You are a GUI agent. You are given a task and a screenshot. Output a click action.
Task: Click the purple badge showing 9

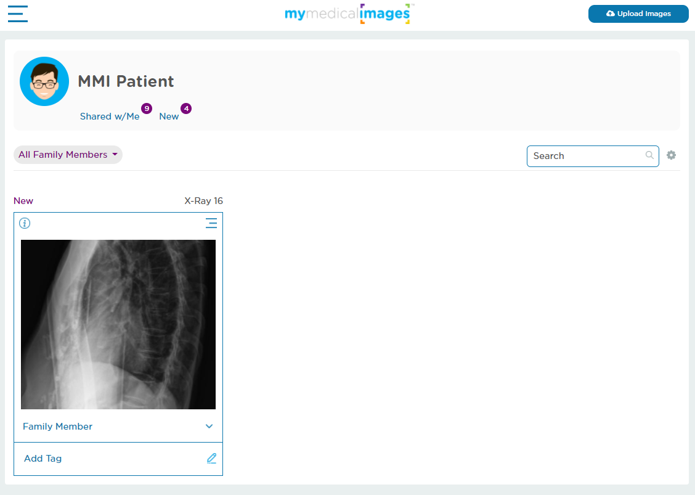(147, 108)
